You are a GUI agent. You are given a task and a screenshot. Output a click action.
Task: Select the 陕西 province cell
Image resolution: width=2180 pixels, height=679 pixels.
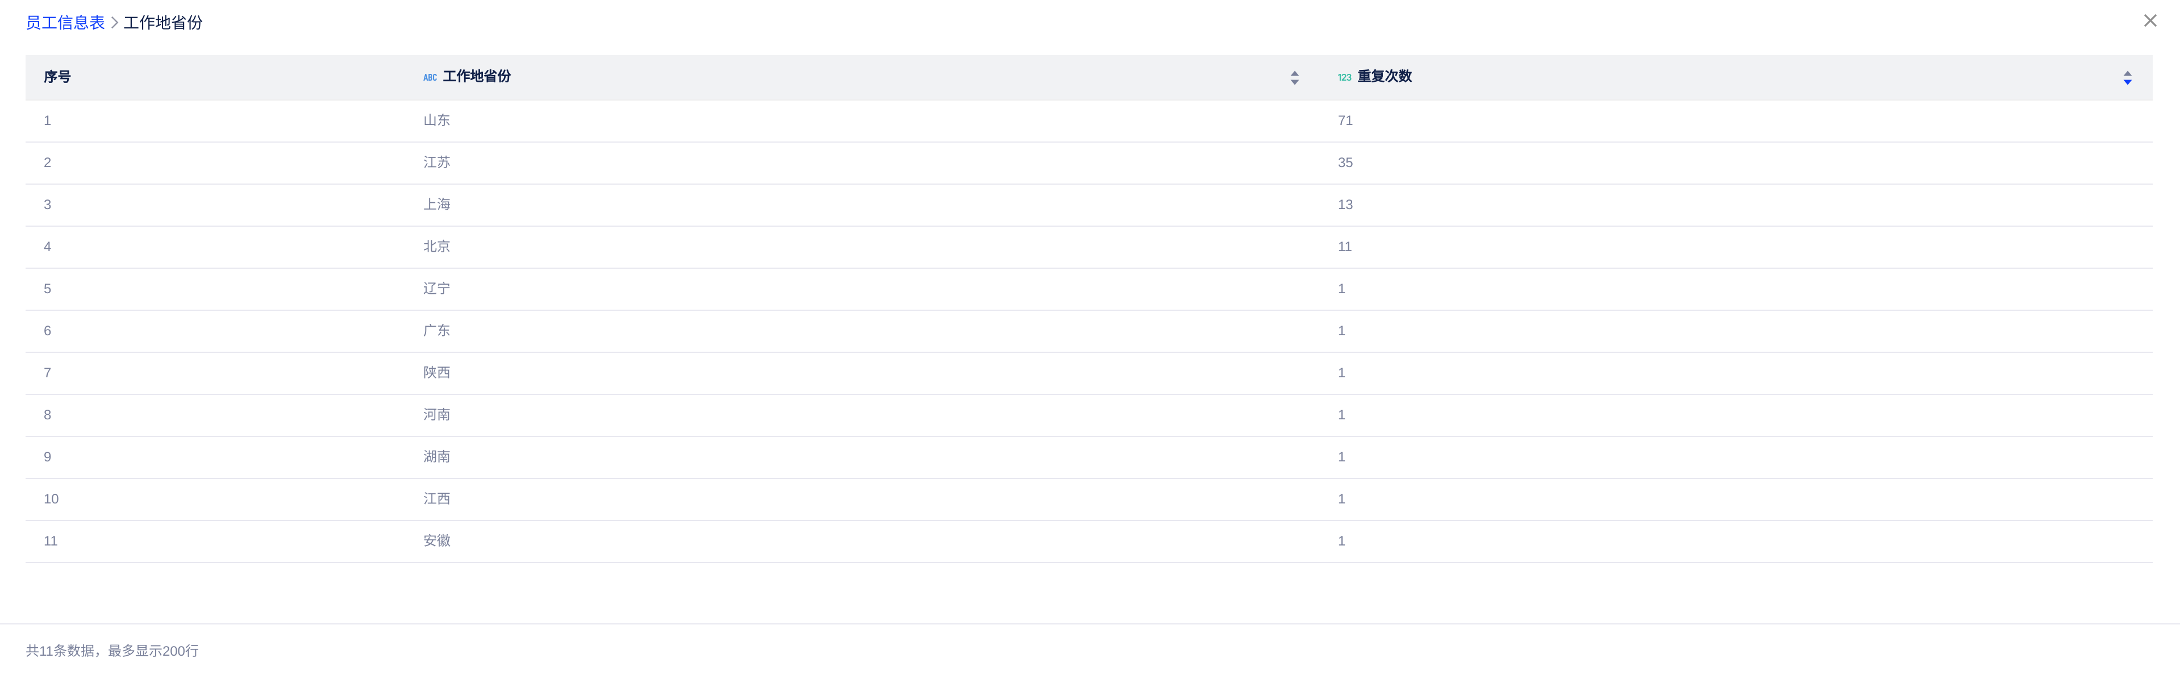point(437,373)
